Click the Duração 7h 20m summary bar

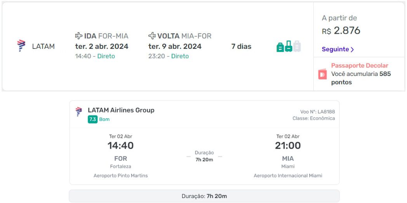point(204,196)
